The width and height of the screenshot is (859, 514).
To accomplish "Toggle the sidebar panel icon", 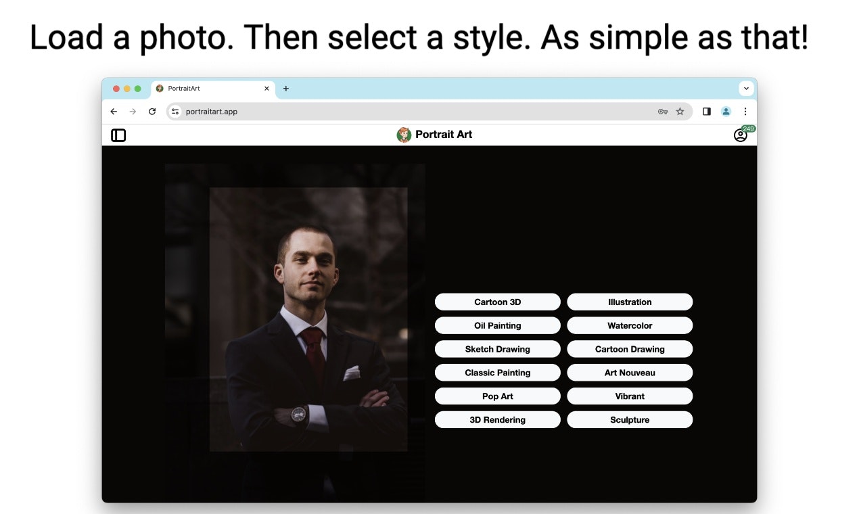I will point(118,135).
